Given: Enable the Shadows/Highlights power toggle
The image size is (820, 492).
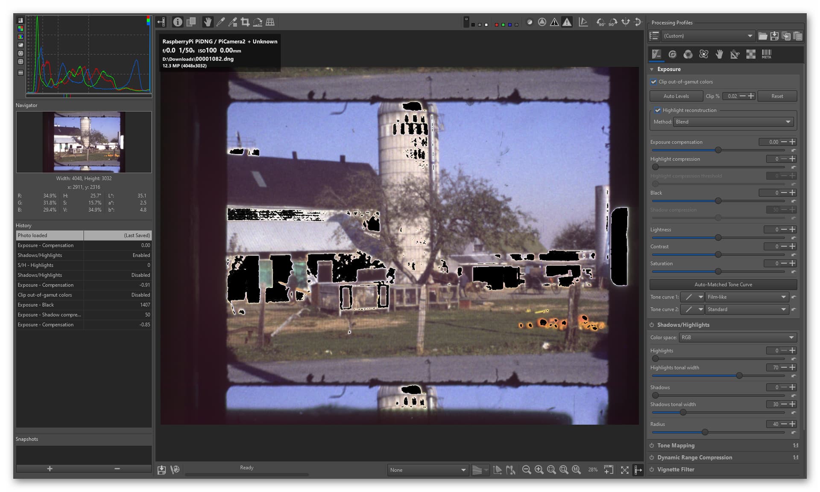Looking at the screenshot, I should pyautogui.click(x=652, y=325).
